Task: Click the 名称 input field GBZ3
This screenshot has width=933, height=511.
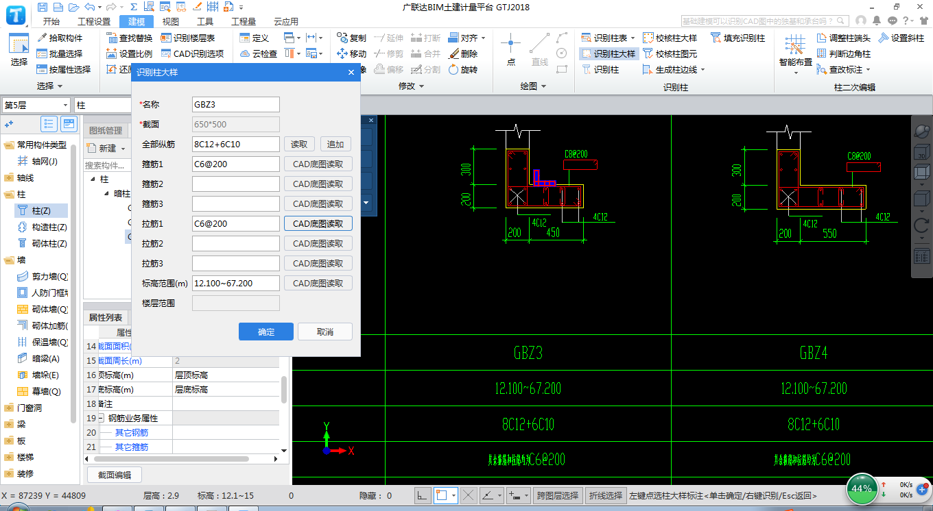Action: point(236,104)
